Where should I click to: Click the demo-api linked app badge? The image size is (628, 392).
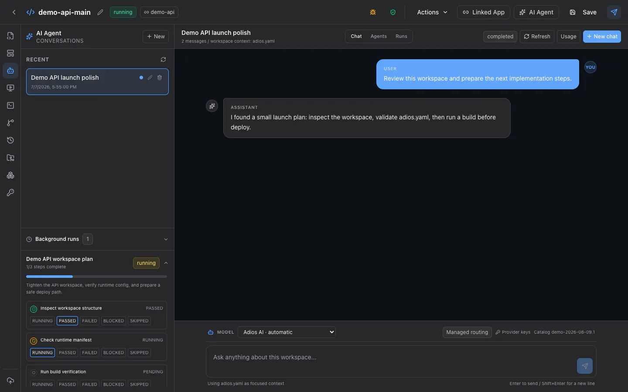coord(159,12)
